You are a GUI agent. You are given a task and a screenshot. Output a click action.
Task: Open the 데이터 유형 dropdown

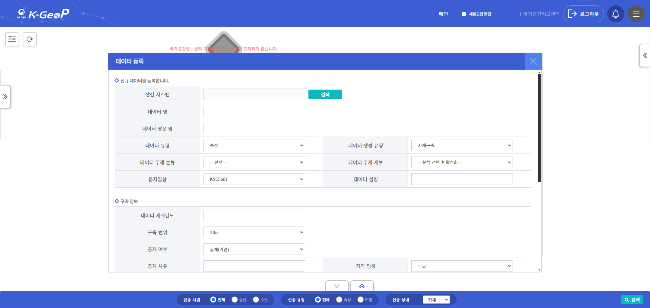coord(254,145)
